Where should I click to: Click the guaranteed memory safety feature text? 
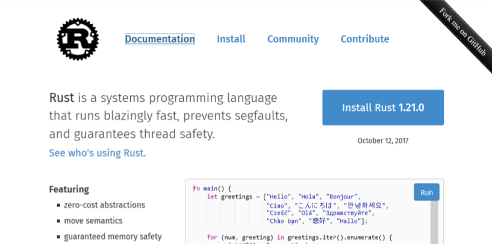[x=113, y=236]
